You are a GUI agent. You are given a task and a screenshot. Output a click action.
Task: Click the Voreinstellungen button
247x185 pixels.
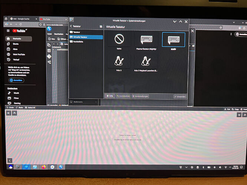click(x=141, y=96)
